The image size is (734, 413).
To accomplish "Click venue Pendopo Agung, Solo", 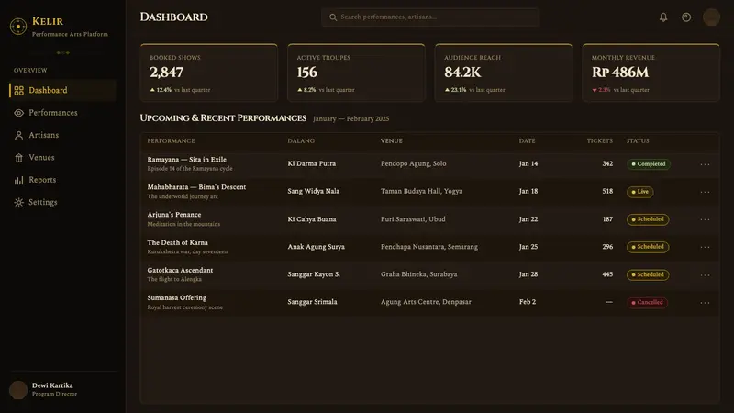I will [x=414, y=164].
